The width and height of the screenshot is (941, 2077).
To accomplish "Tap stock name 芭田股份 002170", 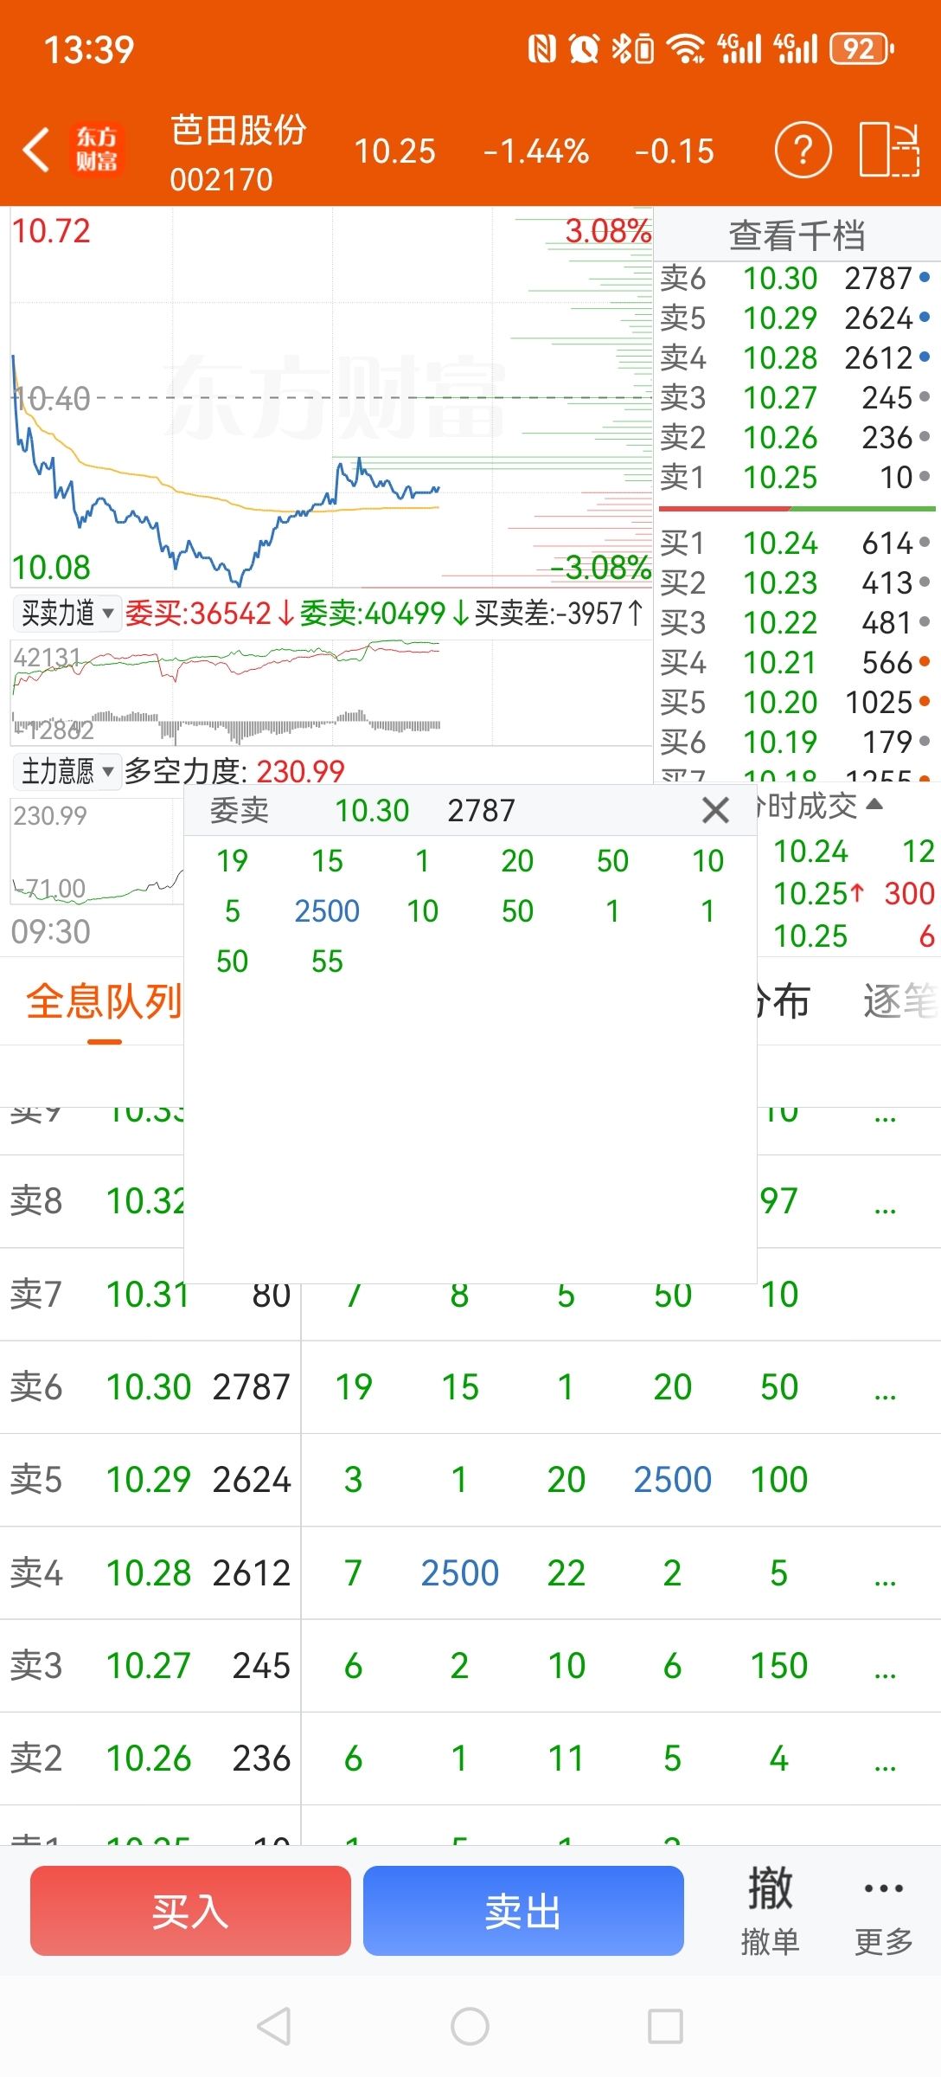I will [x=238, y=152].
